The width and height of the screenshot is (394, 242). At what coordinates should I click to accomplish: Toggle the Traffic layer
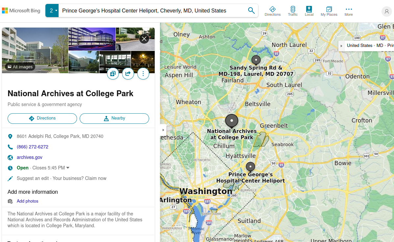coord(293,11)
